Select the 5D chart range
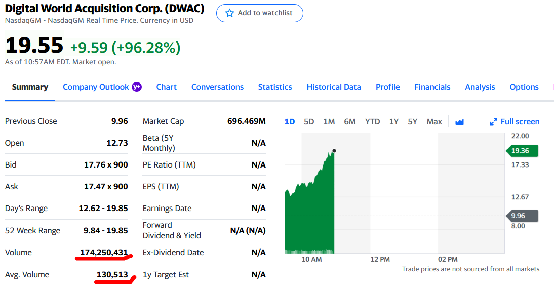 [309, 122]
